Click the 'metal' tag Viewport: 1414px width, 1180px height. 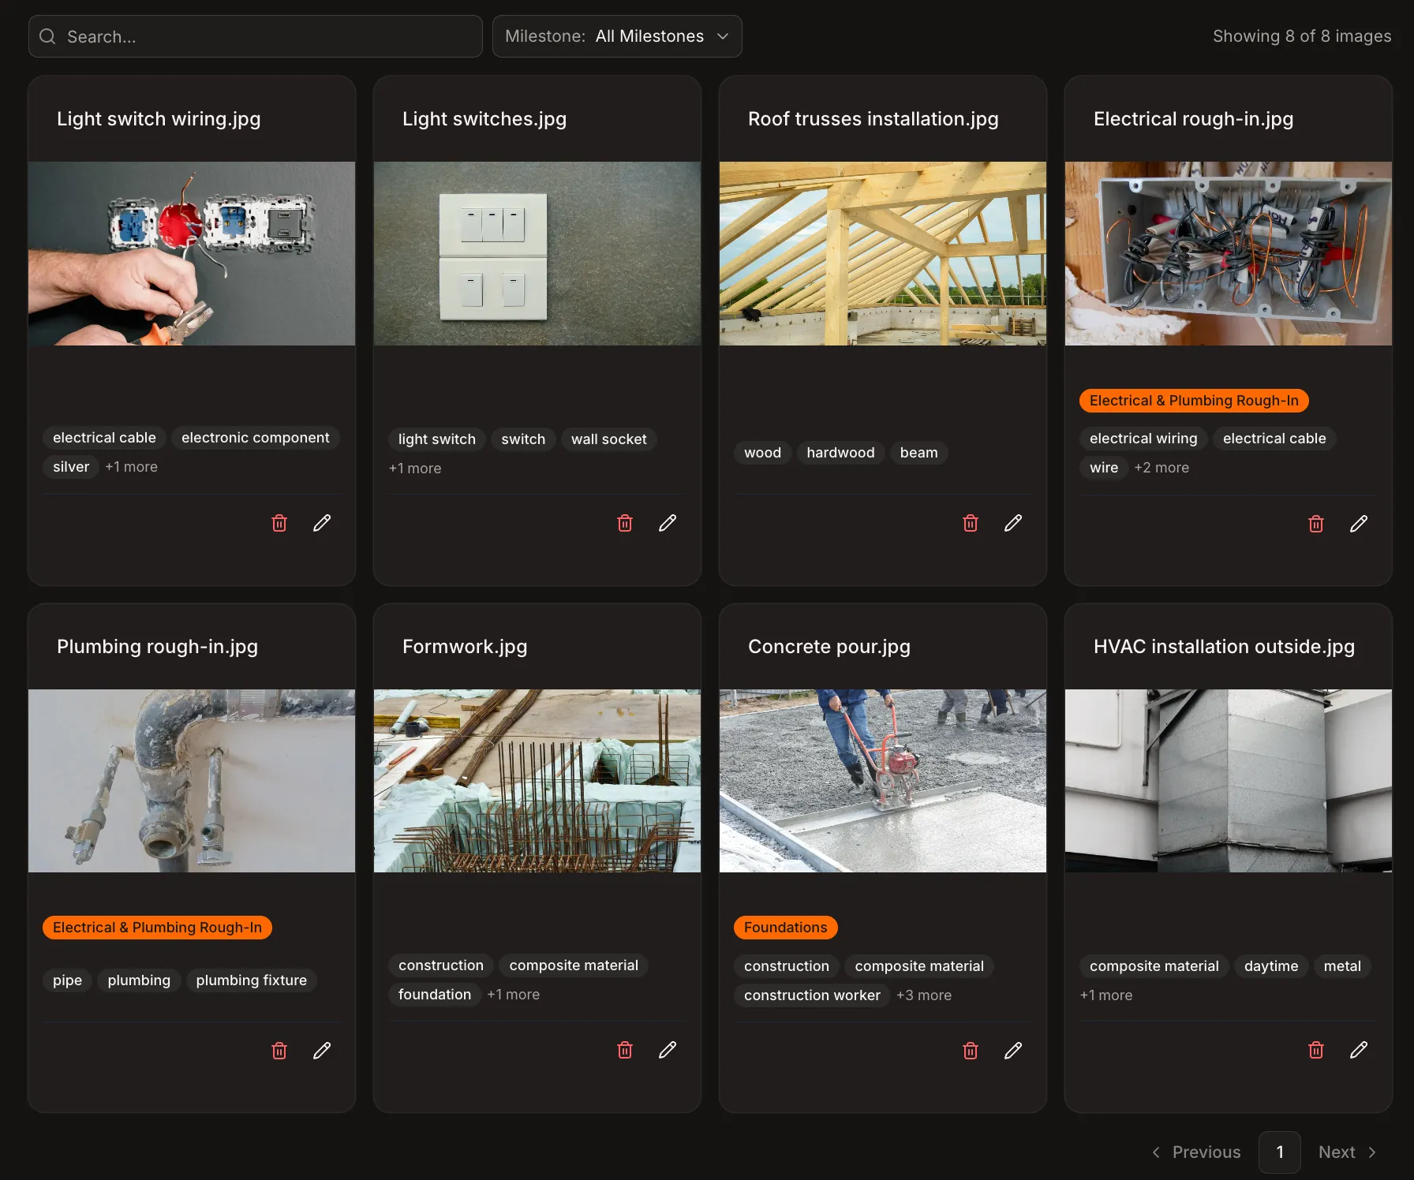1342,966
